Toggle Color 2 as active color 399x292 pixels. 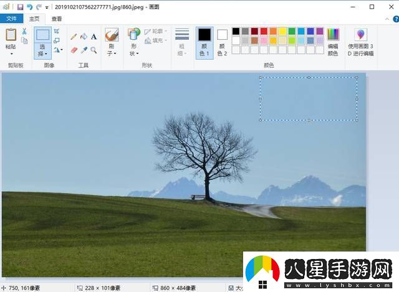[x=222, y=43]
